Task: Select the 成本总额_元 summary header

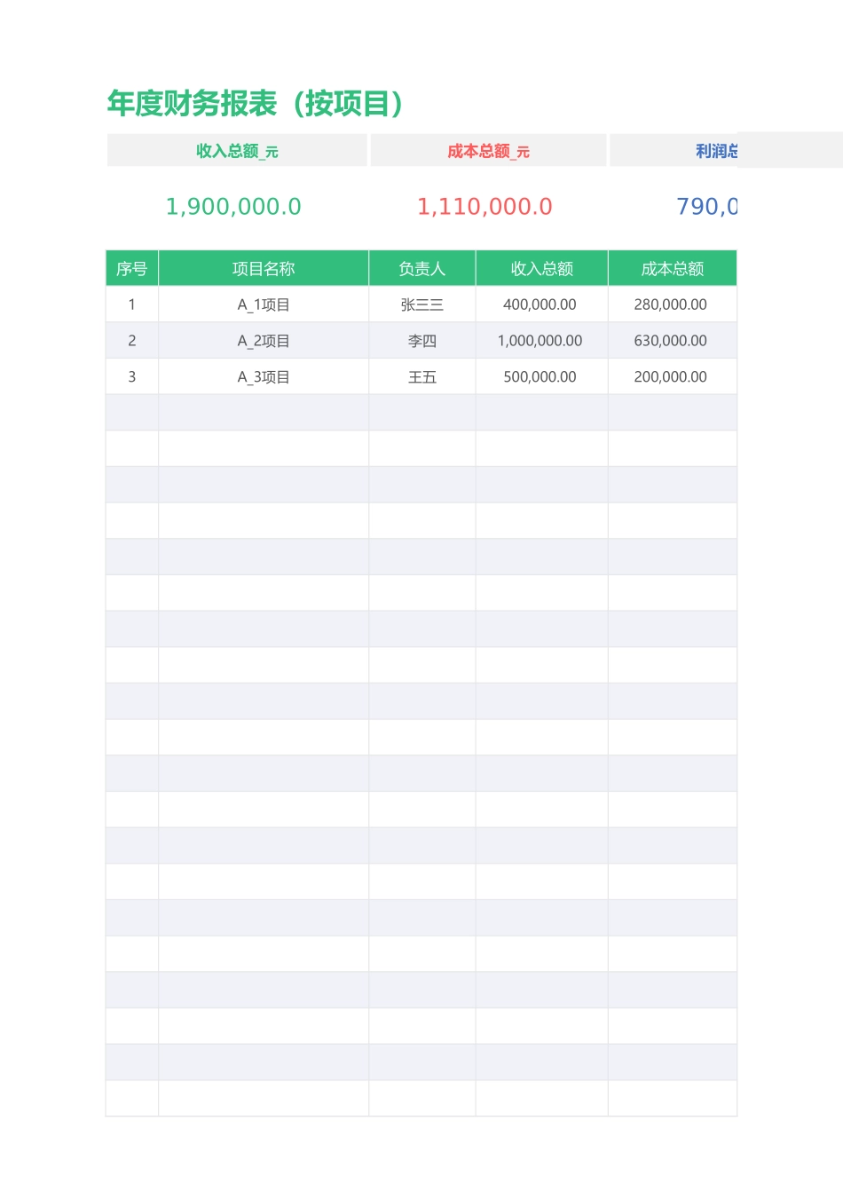Action: [x=488, y=151]
